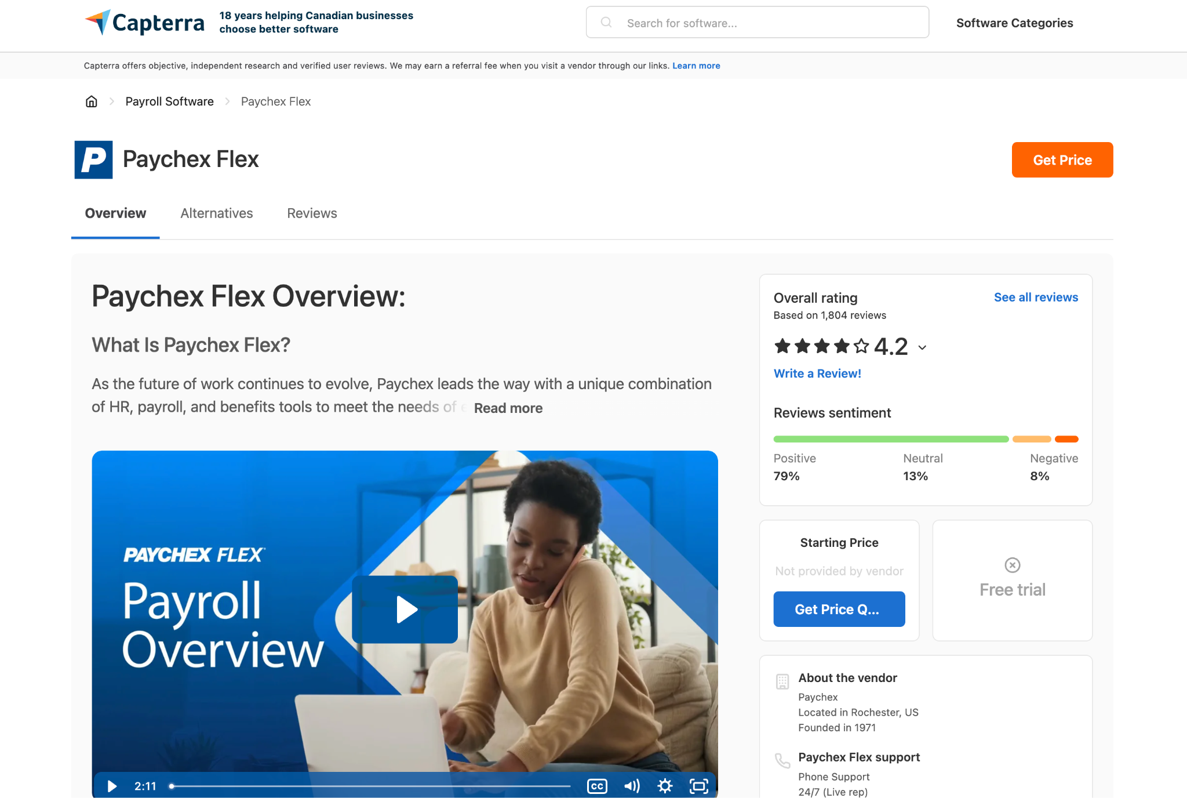Click the small play button in video bar
This screenshot has width=1187, height=798.
112,786
